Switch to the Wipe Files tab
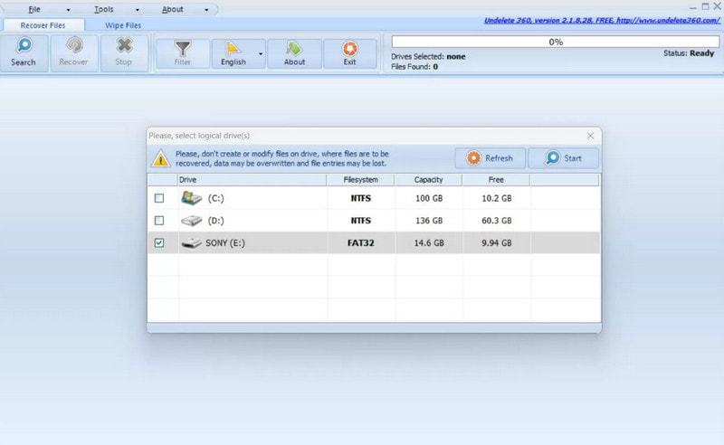Image resolution: width=724 pixels, height=445 pixels. pos(123,25)
